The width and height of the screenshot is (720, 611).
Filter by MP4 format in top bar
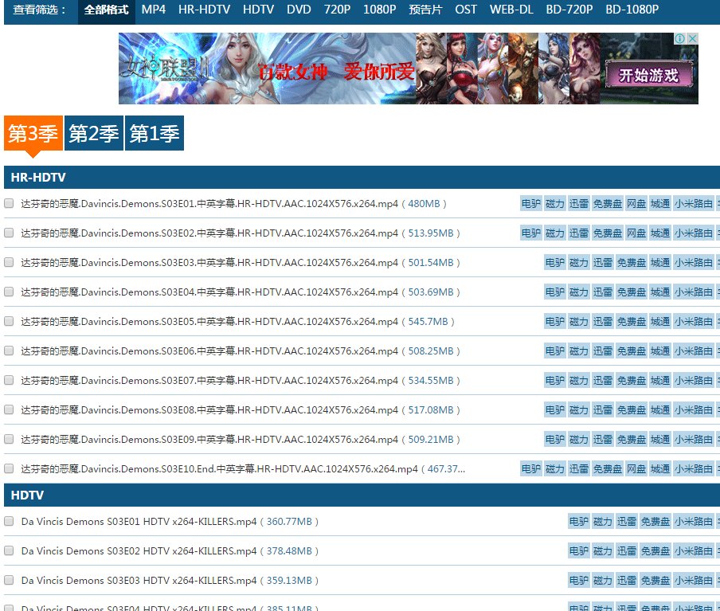(x=154, y=10)
